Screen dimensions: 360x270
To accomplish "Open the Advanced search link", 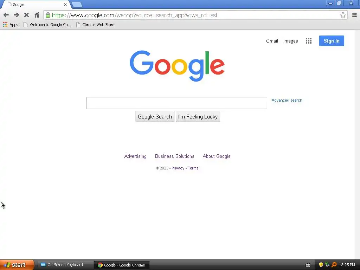I will pos(287,100).
